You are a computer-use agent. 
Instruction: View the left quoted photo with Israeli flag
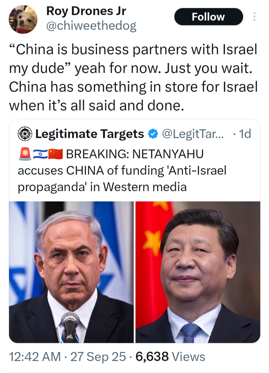[71, 272]
